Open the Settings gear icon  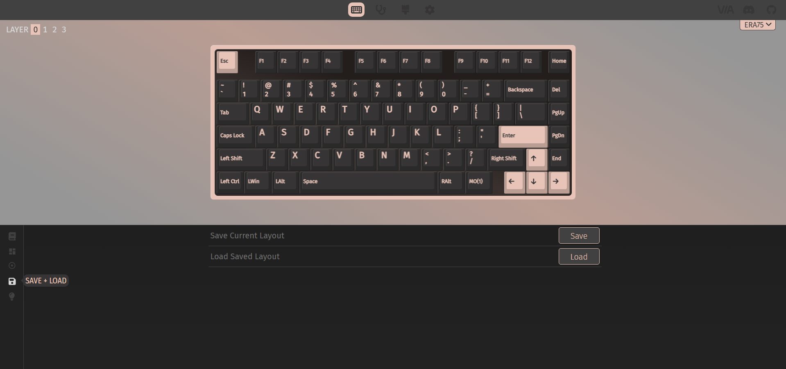[430, 10]
